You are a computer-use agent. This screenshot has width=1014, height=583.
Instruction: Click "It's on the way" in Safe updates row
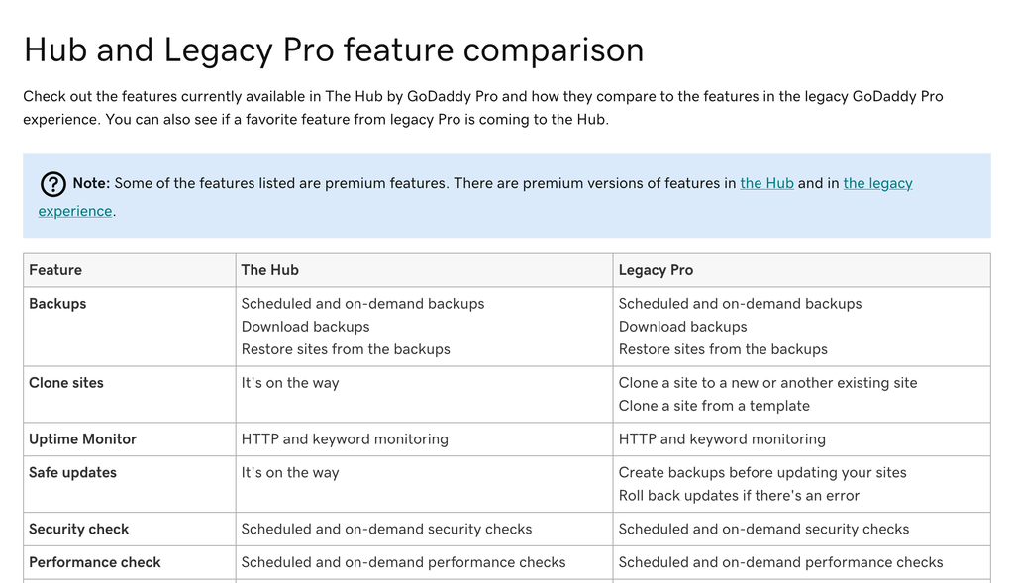click(x=290, y=473)
